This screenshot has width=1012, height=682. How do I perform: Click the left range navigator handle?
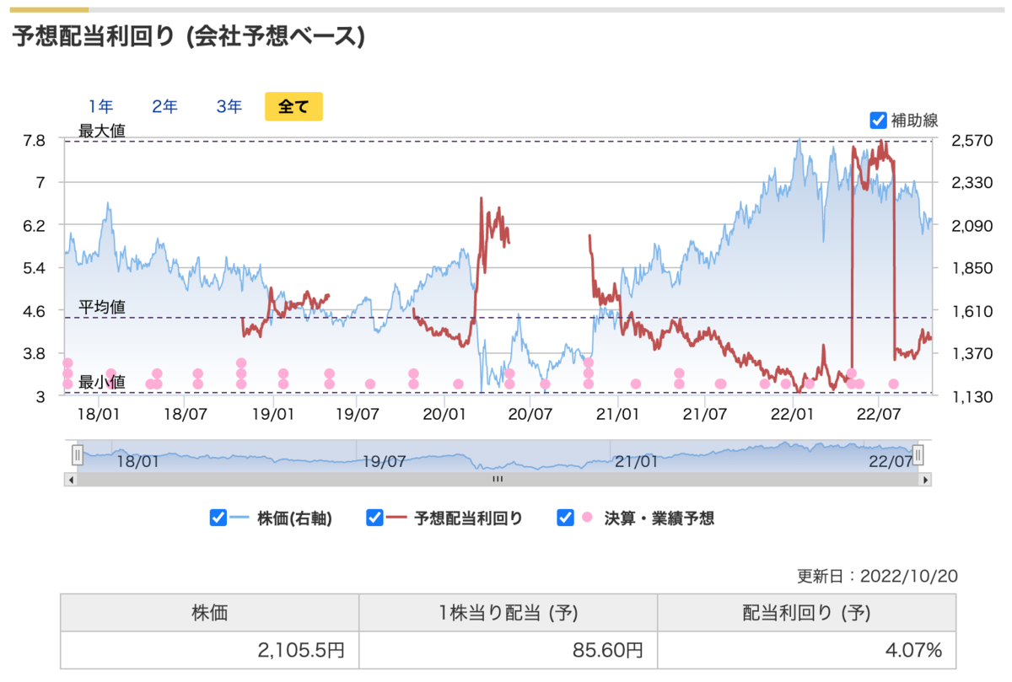point(77,455)
